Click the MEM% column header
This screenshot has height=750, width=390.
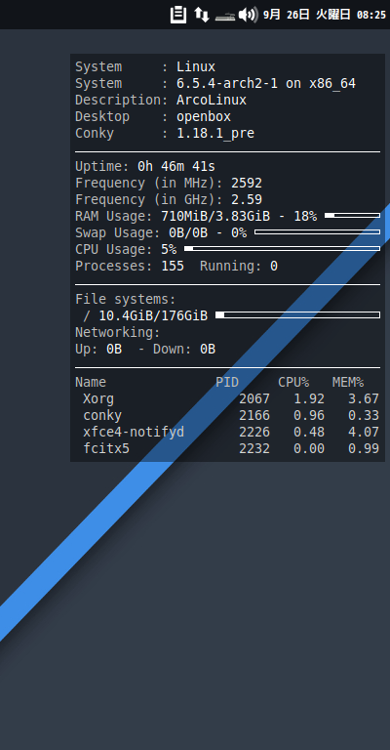(348, 382)
